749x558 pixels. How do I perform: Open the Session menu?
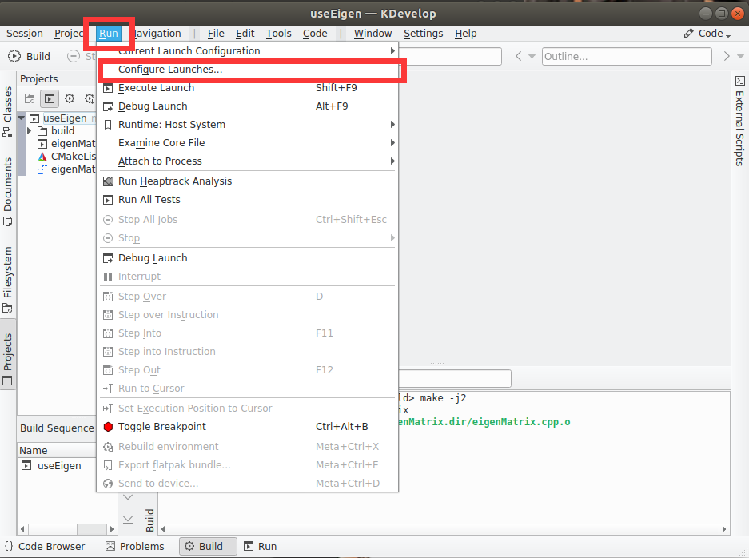pyautogui.click(x=24, y=34)
